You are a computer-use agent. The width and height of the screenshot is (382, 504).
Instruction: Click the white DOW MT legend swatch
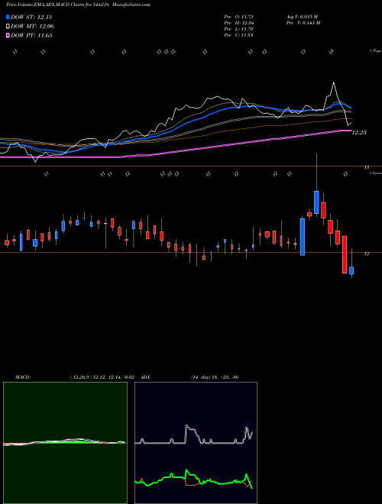pyautogui.click(x=8, y=27)
